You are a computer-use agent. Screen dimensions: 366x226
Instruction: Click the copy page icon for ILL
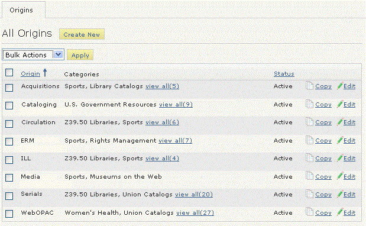pyautogui.click(x=309, y=158)
